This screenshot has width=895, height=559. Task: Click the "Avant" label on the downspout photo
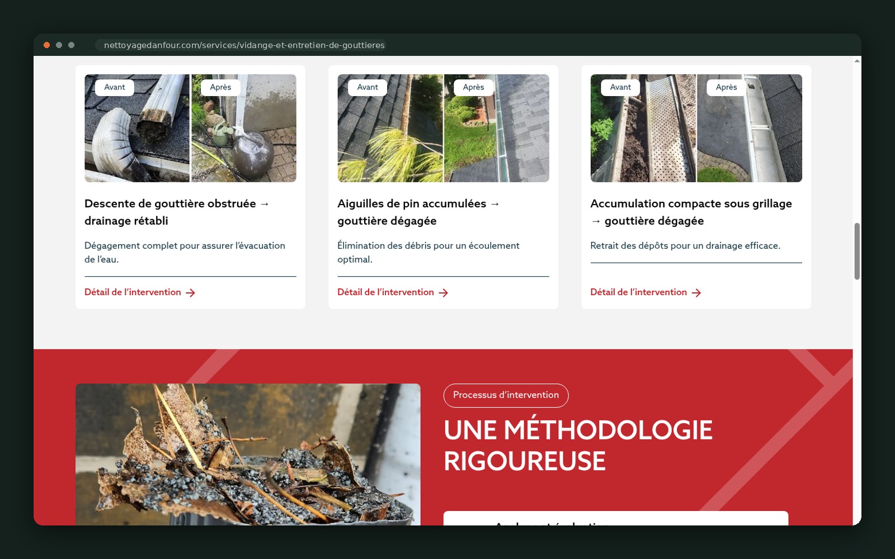pyautogui.click(x=115, y=87)
